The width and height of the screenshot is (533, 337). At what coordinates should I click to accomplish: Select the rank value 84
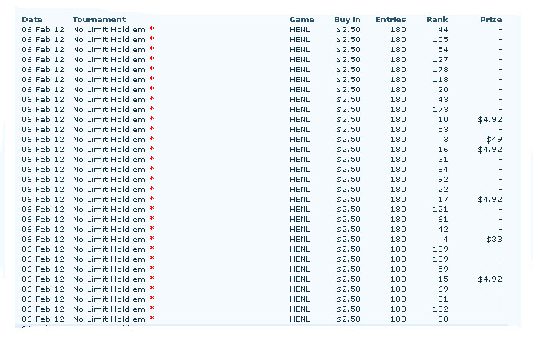(x=443, y=169)
